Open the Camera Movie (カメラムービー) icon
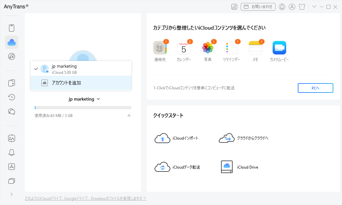Image resolution: width=342 pixels, height=205 pixels. coord(279,48)
